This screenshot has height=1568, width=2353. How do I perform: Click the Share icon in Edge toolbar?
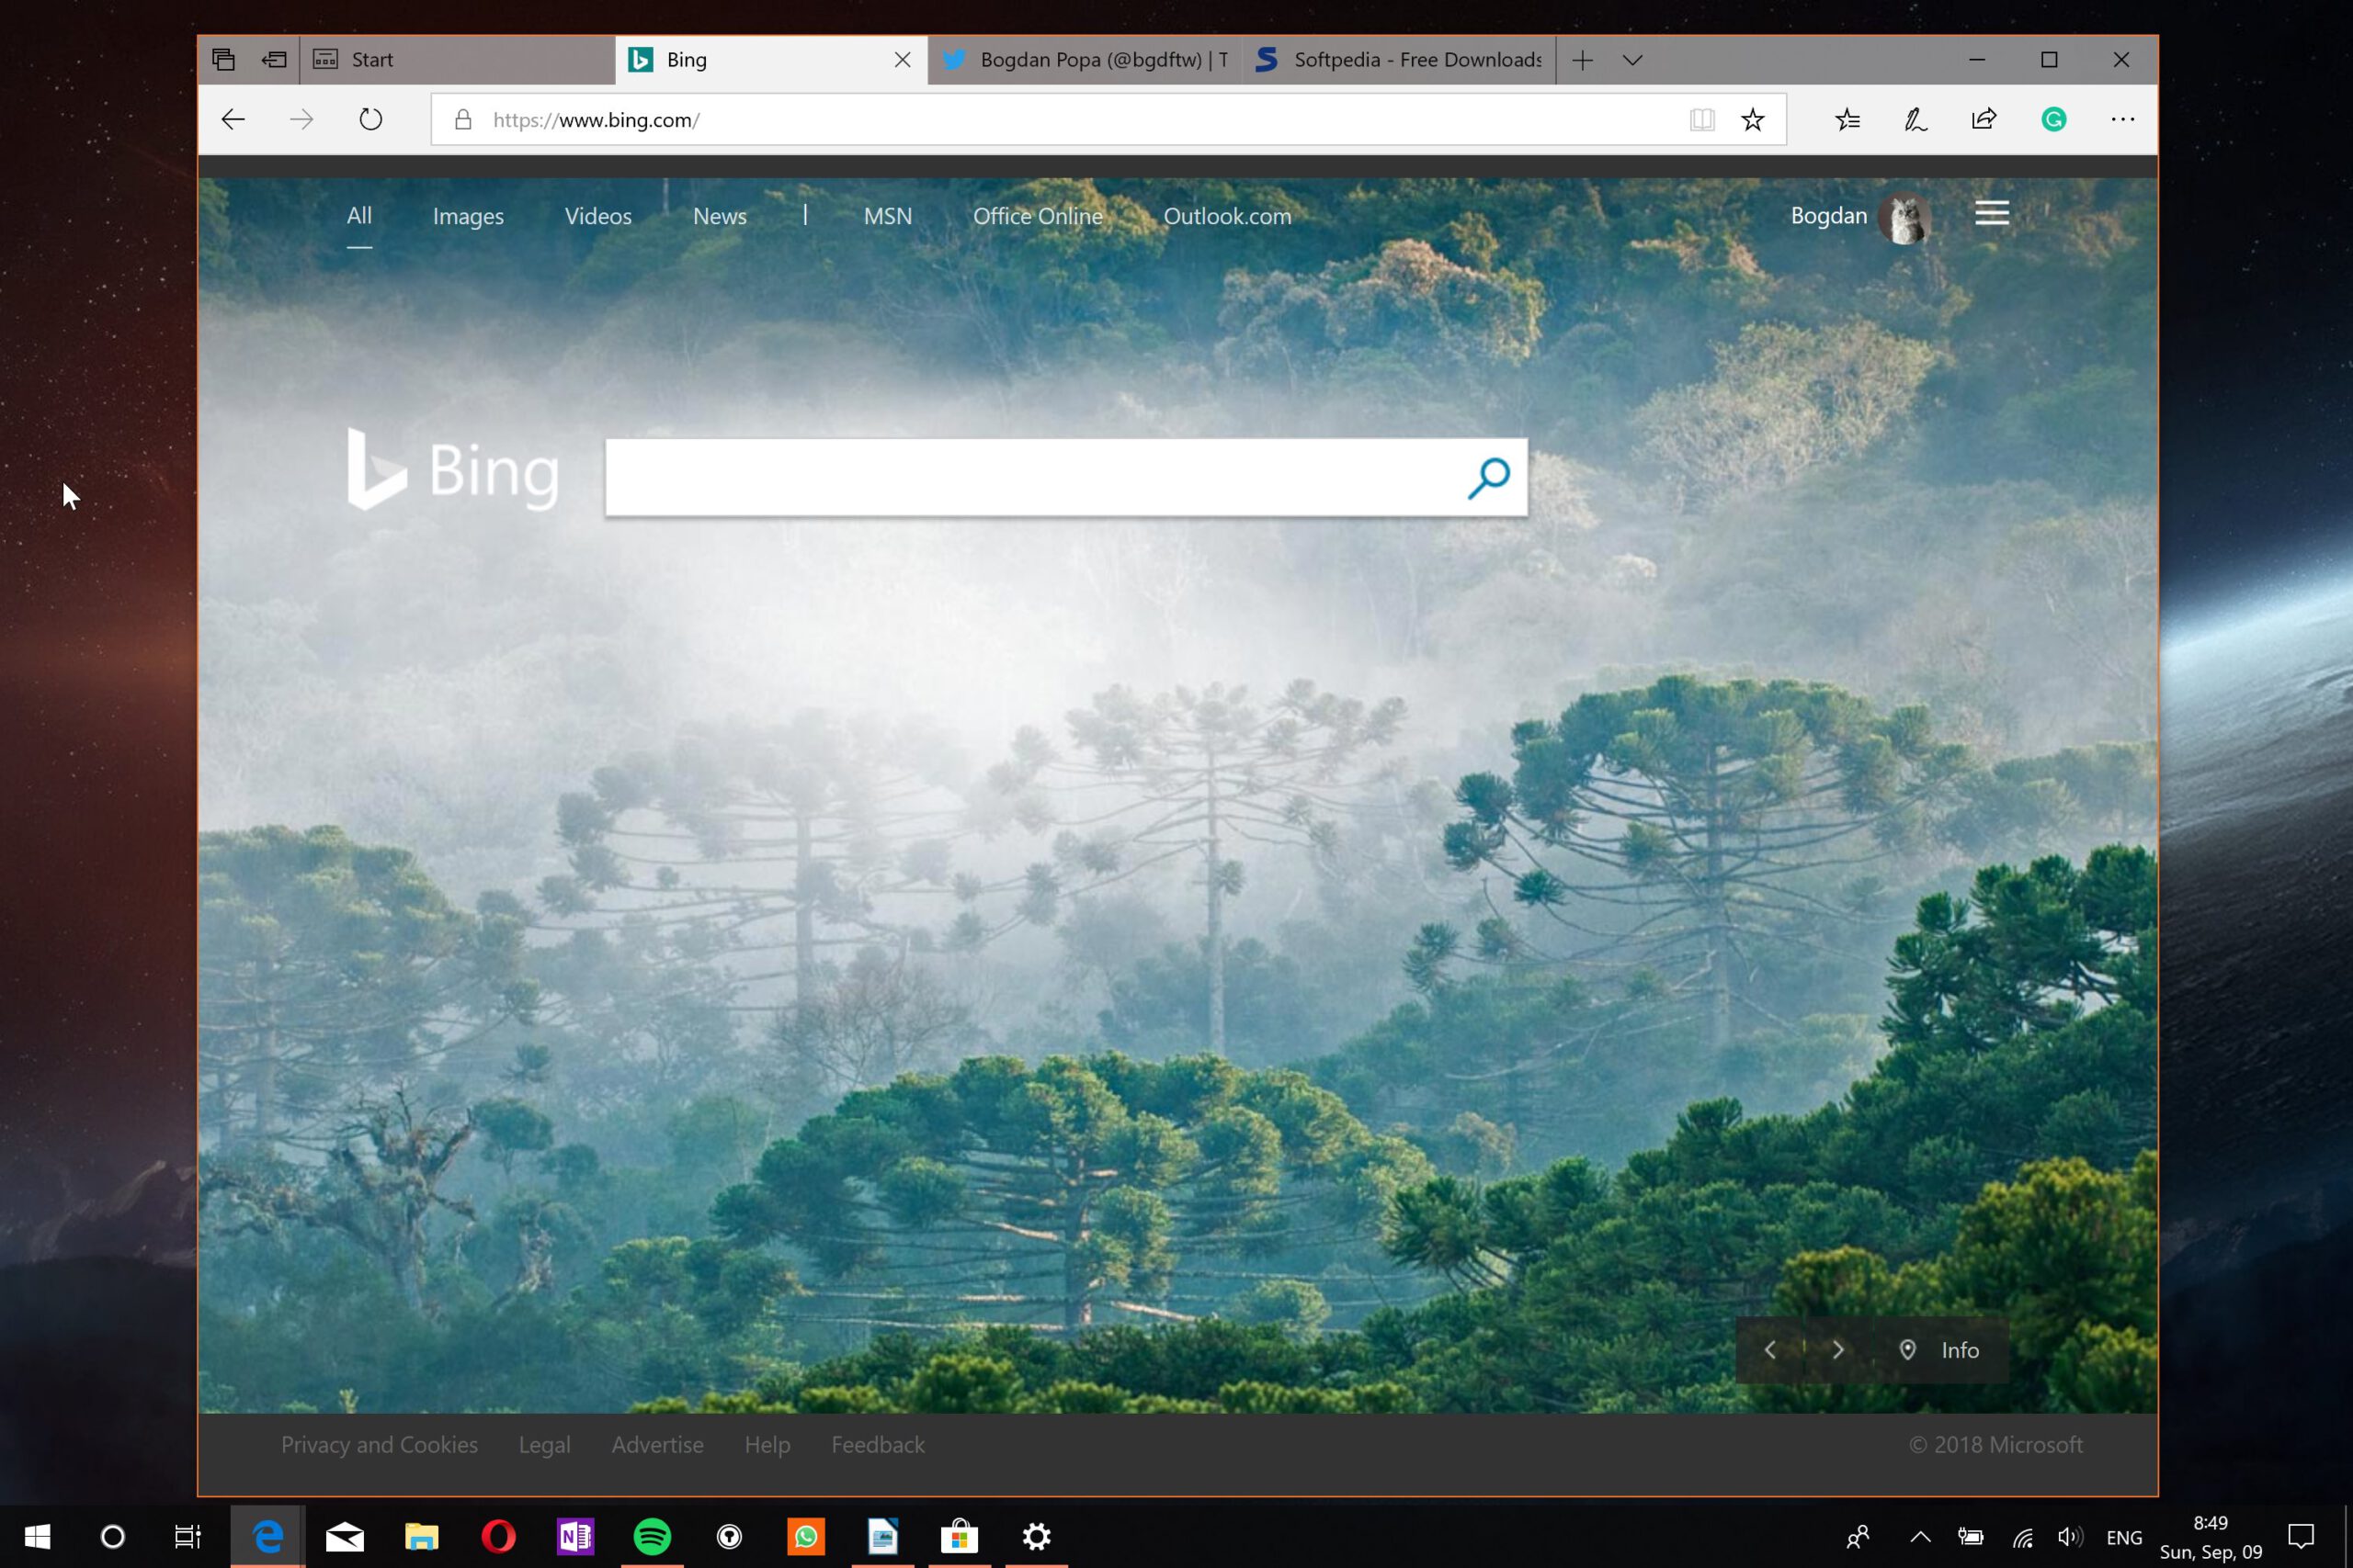(1984, 119)
